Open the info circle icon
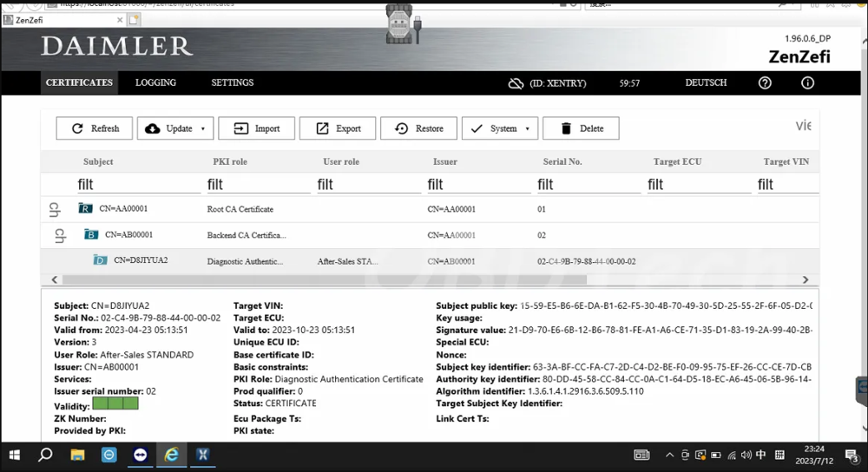Image resolution: width=868 pixels, height=472 pixels. (807, 83)
